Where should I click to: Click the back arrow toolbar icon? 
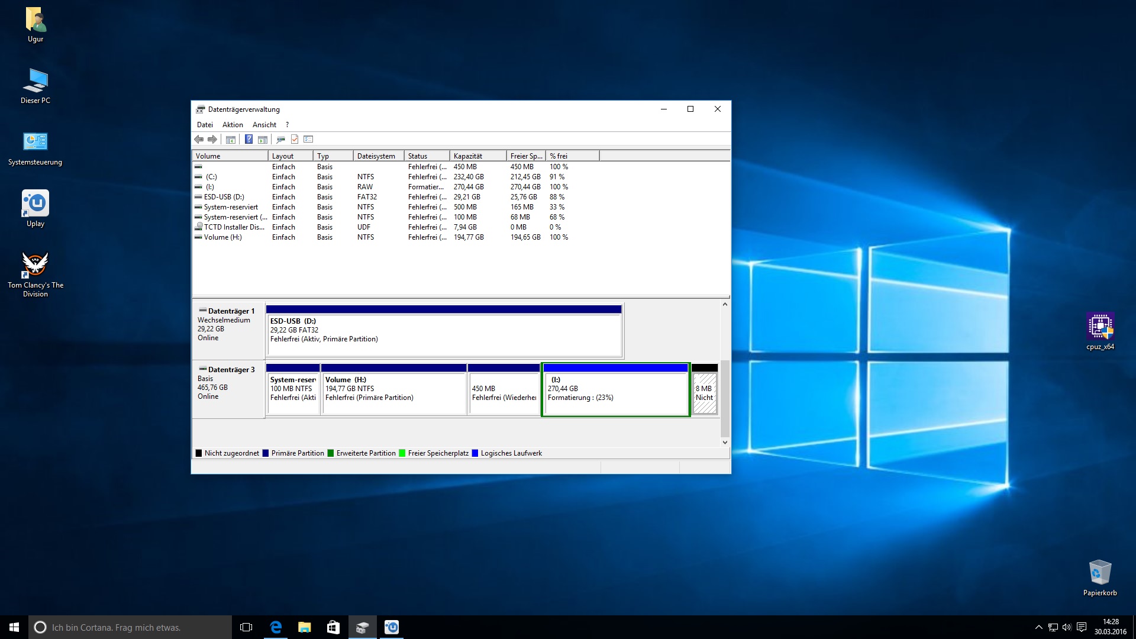point(199,140)
